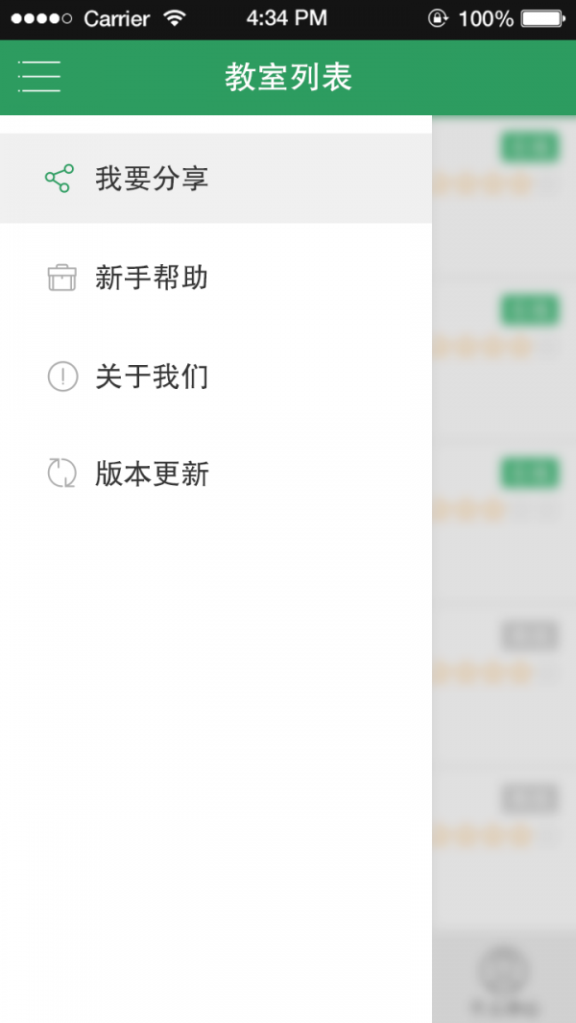Image resolution: width=576 pixels, height=1023 pixels.
Task: Click the circular avatar at bottom right
Action: coord(501,971)
